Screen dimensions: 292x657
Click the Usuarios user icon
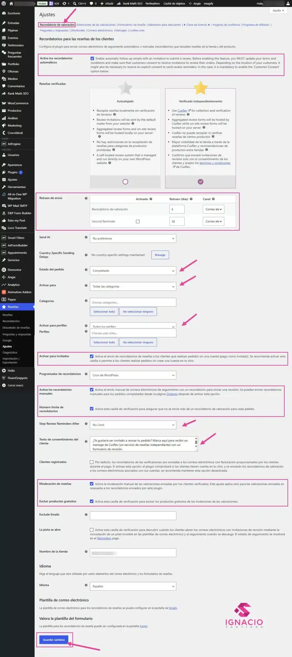4,155
